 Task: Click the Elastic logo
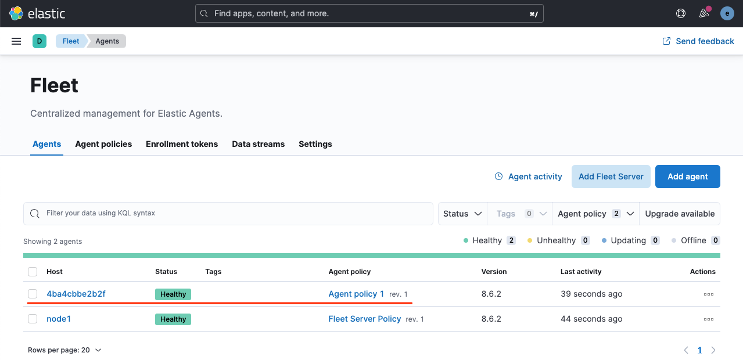[37, 13]
